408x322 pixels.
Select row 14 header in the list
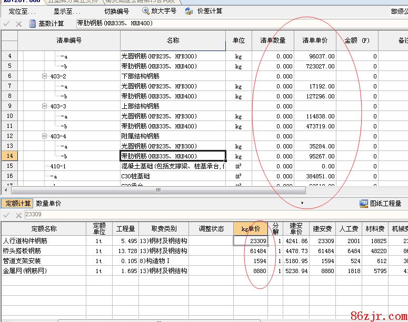(9, 156)
